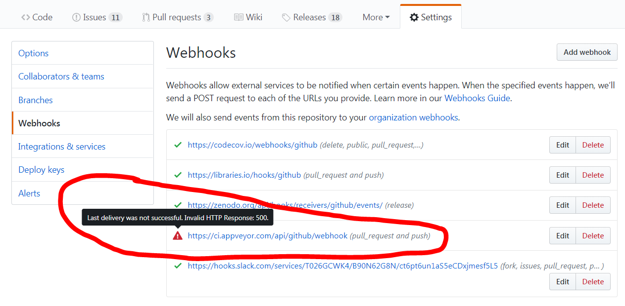Click the Add webhook button

(x=587, y=52)
